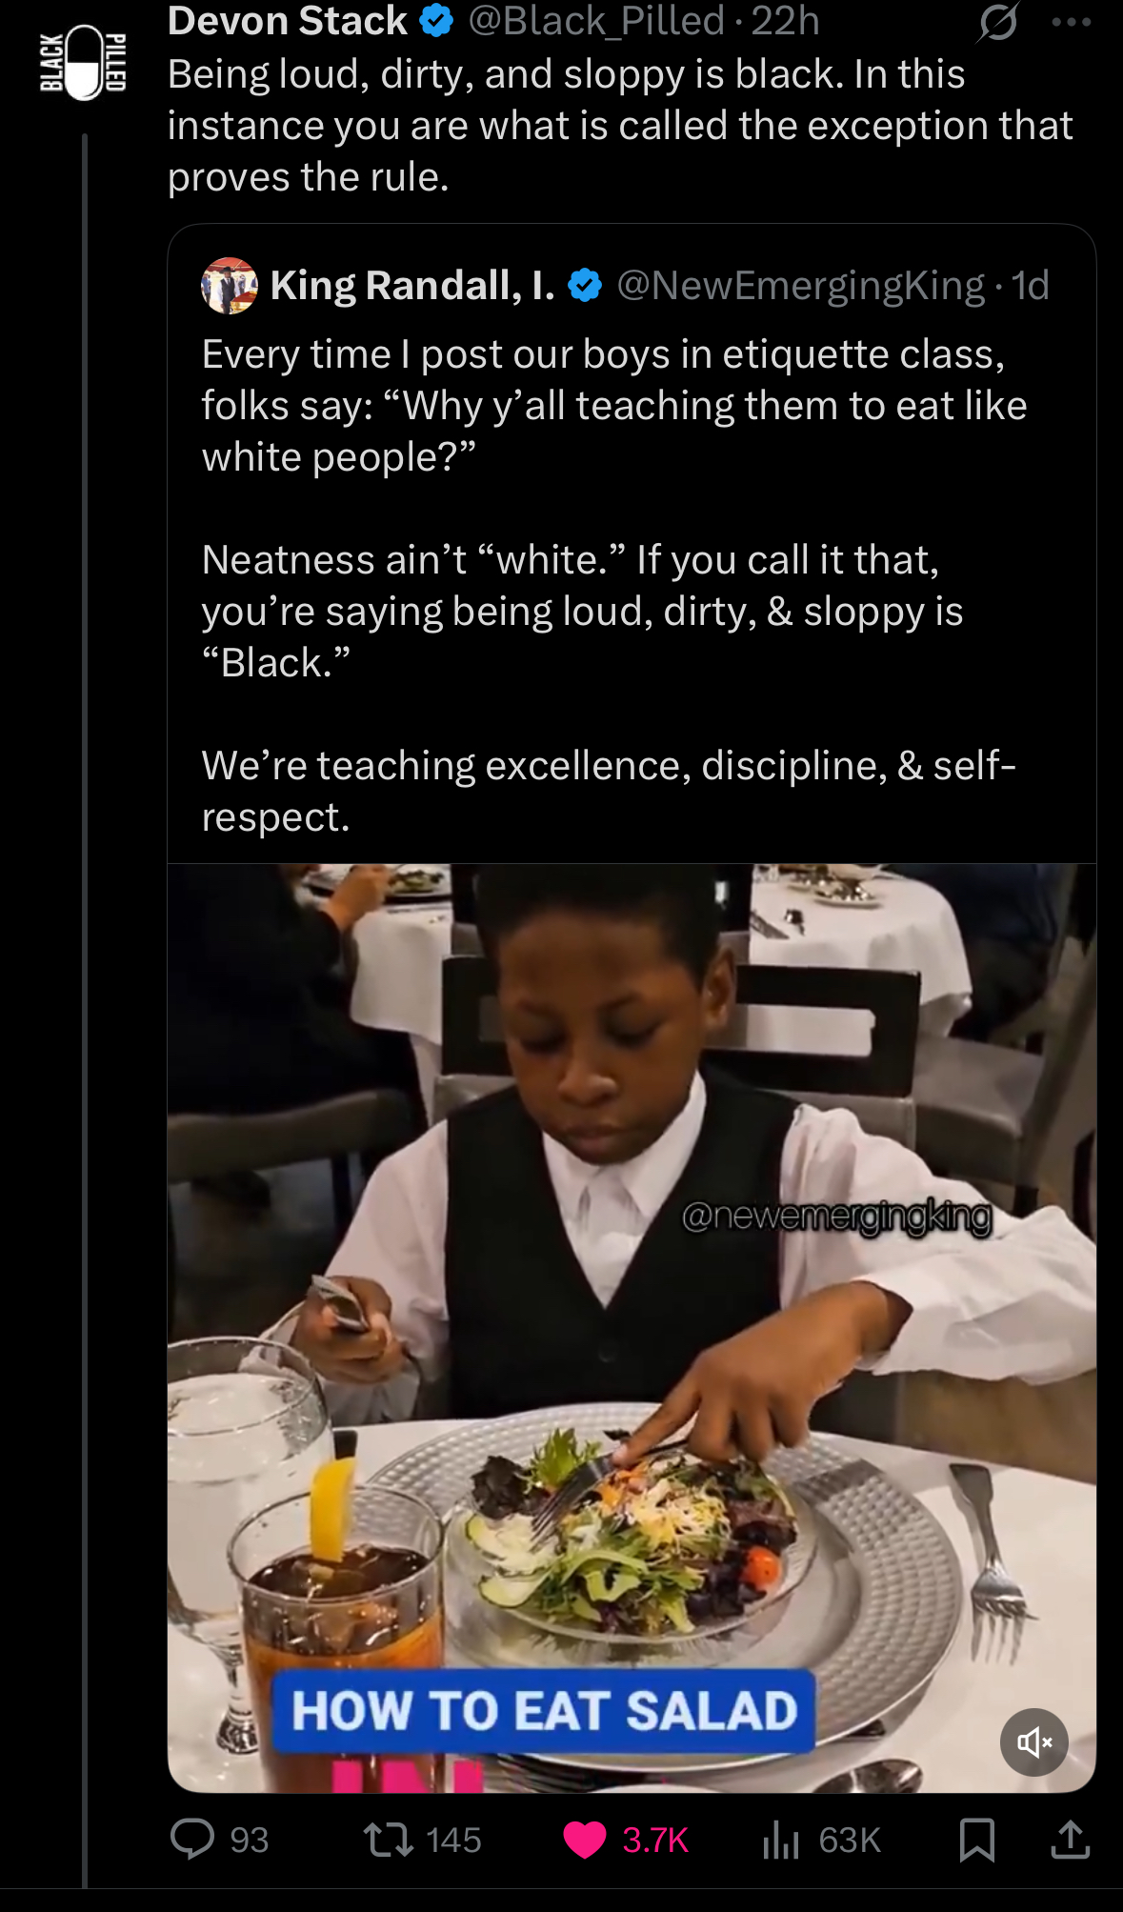Play the How To Eat Salad video
Viewport: 1123px width, 1912px height.
pos(632,1328)
